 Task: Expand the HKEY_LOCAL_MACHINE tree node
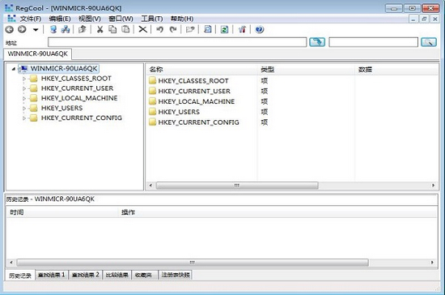pos(24,99)
